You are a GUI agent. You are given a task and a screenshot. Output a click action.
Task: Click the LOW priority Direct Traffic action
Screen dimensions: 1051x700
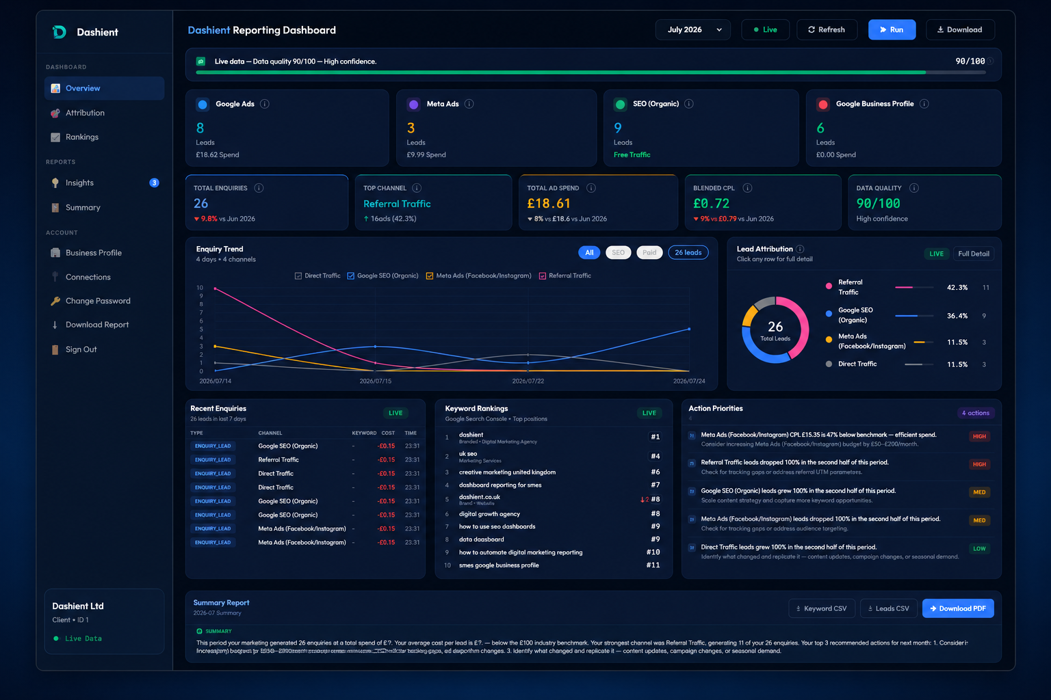[841, 552]
